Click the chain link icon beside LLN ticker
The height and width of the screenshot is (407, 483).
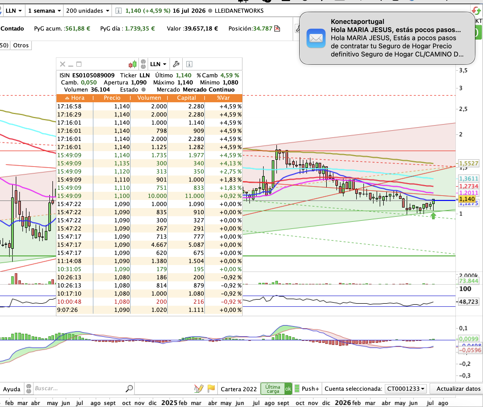point(143,64)
